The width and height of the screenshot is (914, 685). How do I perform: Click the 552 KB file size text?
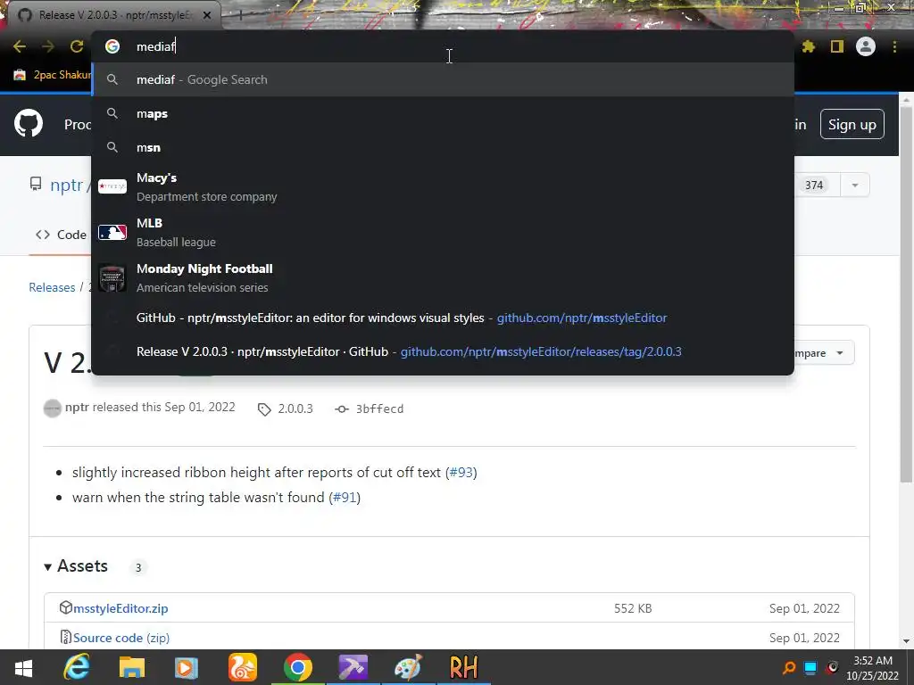coord(633,608)
